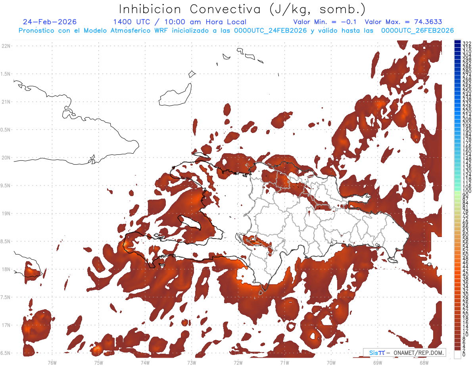Click the "1400 UTC / 10:00 am Hora Local" text
The height and width of the screenshot is (368, 476).
[x=180, y=22]
